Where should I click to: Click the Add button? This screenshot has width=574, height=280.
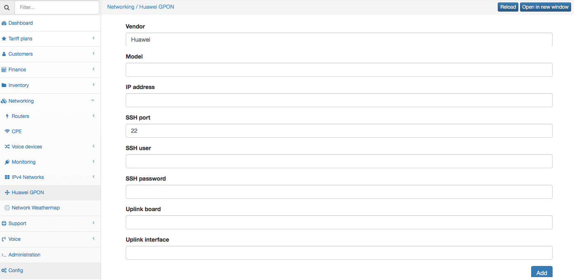coord(542,273)
